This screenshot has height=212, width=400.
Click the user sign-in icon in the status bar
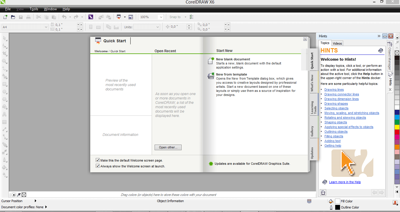pos(395,202)
